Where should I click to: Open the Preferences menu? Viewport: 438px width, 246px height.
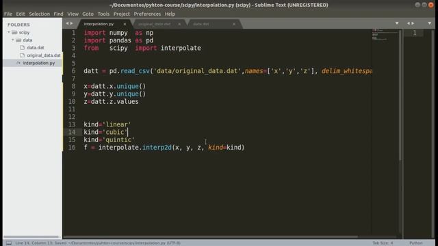tap(147, 14)
